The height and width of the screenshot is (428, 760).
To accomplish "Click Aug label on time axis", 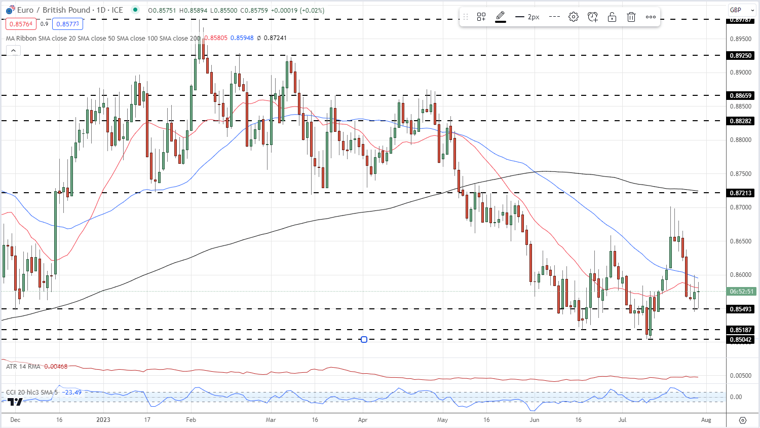I will click(x=706, y=420).
